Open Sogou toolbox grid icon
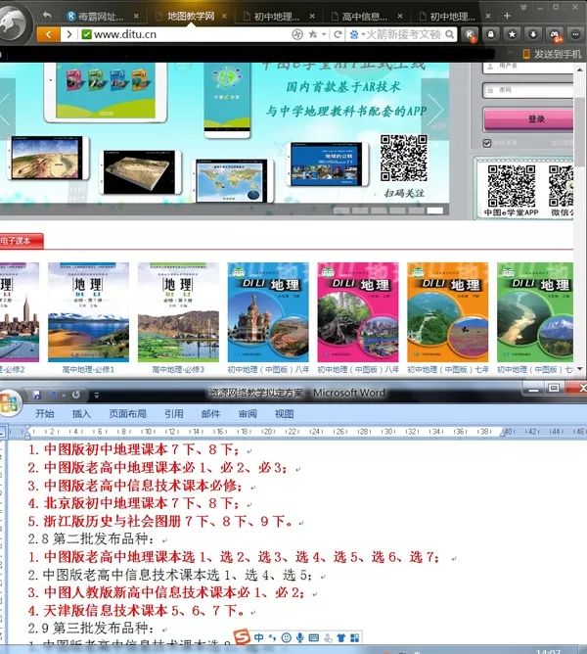The height and width of the screenshot is (654, 587). [355, 637]
